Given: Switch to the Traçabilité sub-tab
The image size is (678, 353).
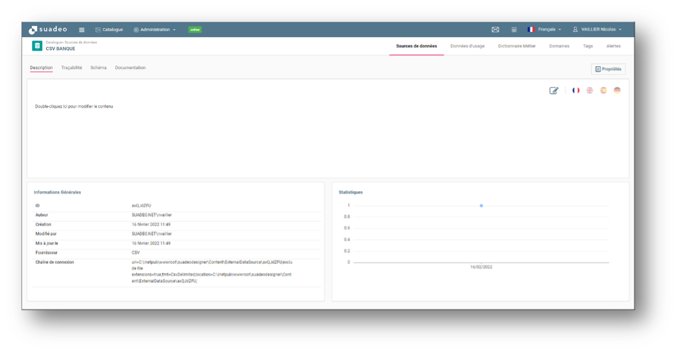Looking at the screenshot, I should point(72,68).
